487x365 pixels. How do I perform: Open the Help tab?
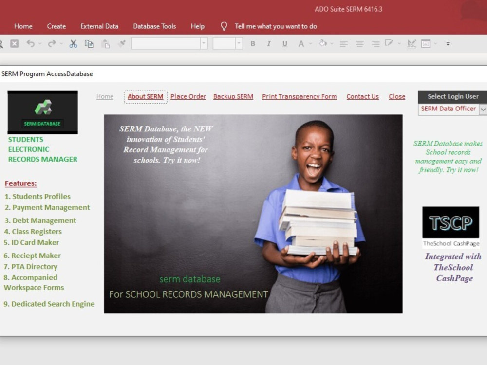click(x=198, y=26)
